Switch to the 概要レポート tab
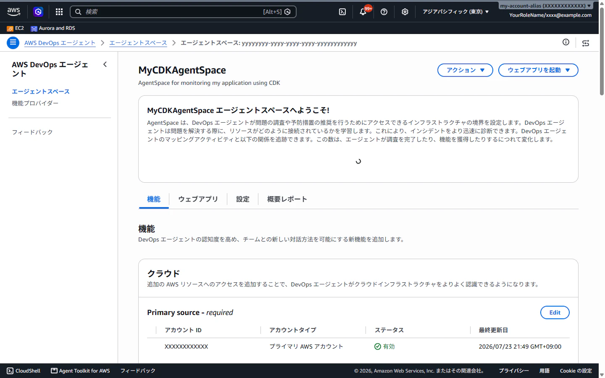 pyautogui.click(x=287, y=199)
